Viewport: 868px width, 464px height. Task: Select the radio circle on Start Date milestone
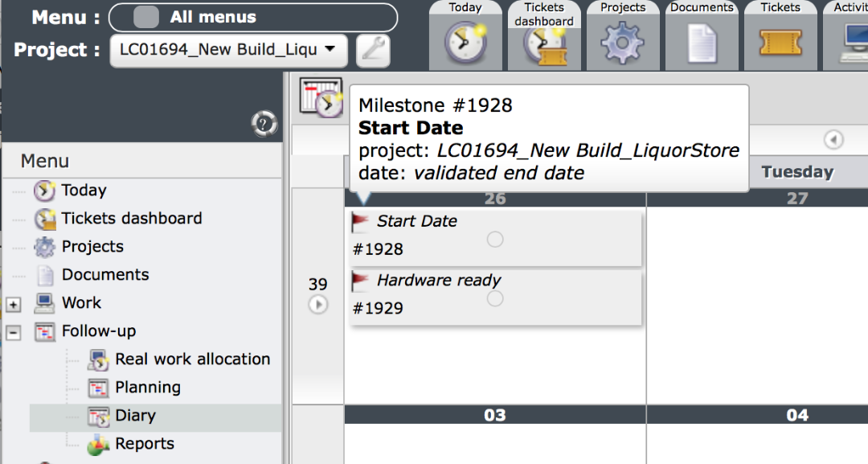click(x=495, y=239)
